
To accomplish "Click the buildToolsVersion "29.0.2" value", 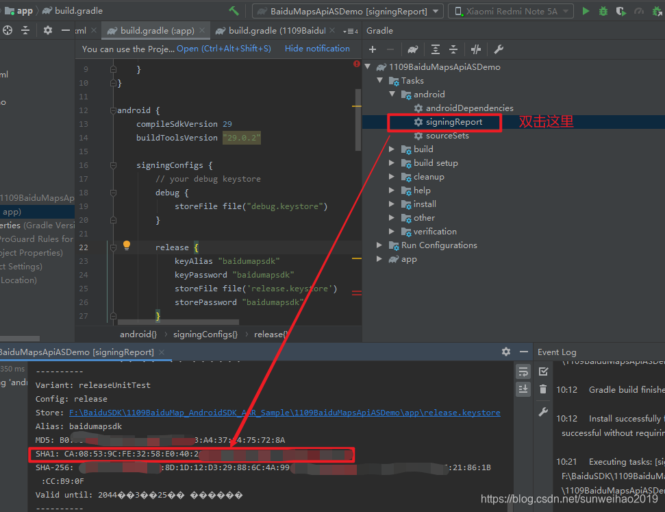I will coord(241,138).
